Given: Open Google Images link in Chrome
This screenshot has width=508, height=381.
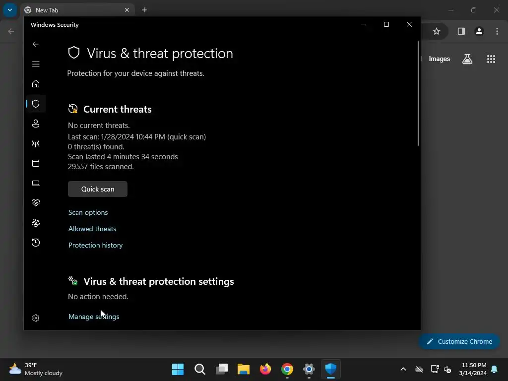Looking at the screenshot, I should (x=440, y=59).
